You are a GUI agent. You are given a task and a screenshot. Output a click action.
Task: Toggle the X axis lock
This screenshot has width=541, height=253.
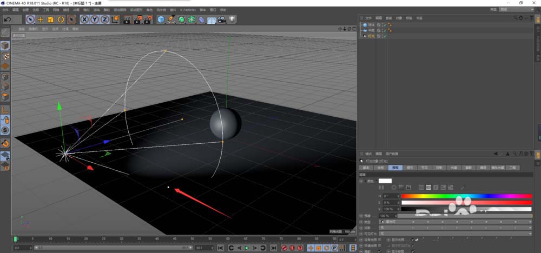tap(85, 19)
